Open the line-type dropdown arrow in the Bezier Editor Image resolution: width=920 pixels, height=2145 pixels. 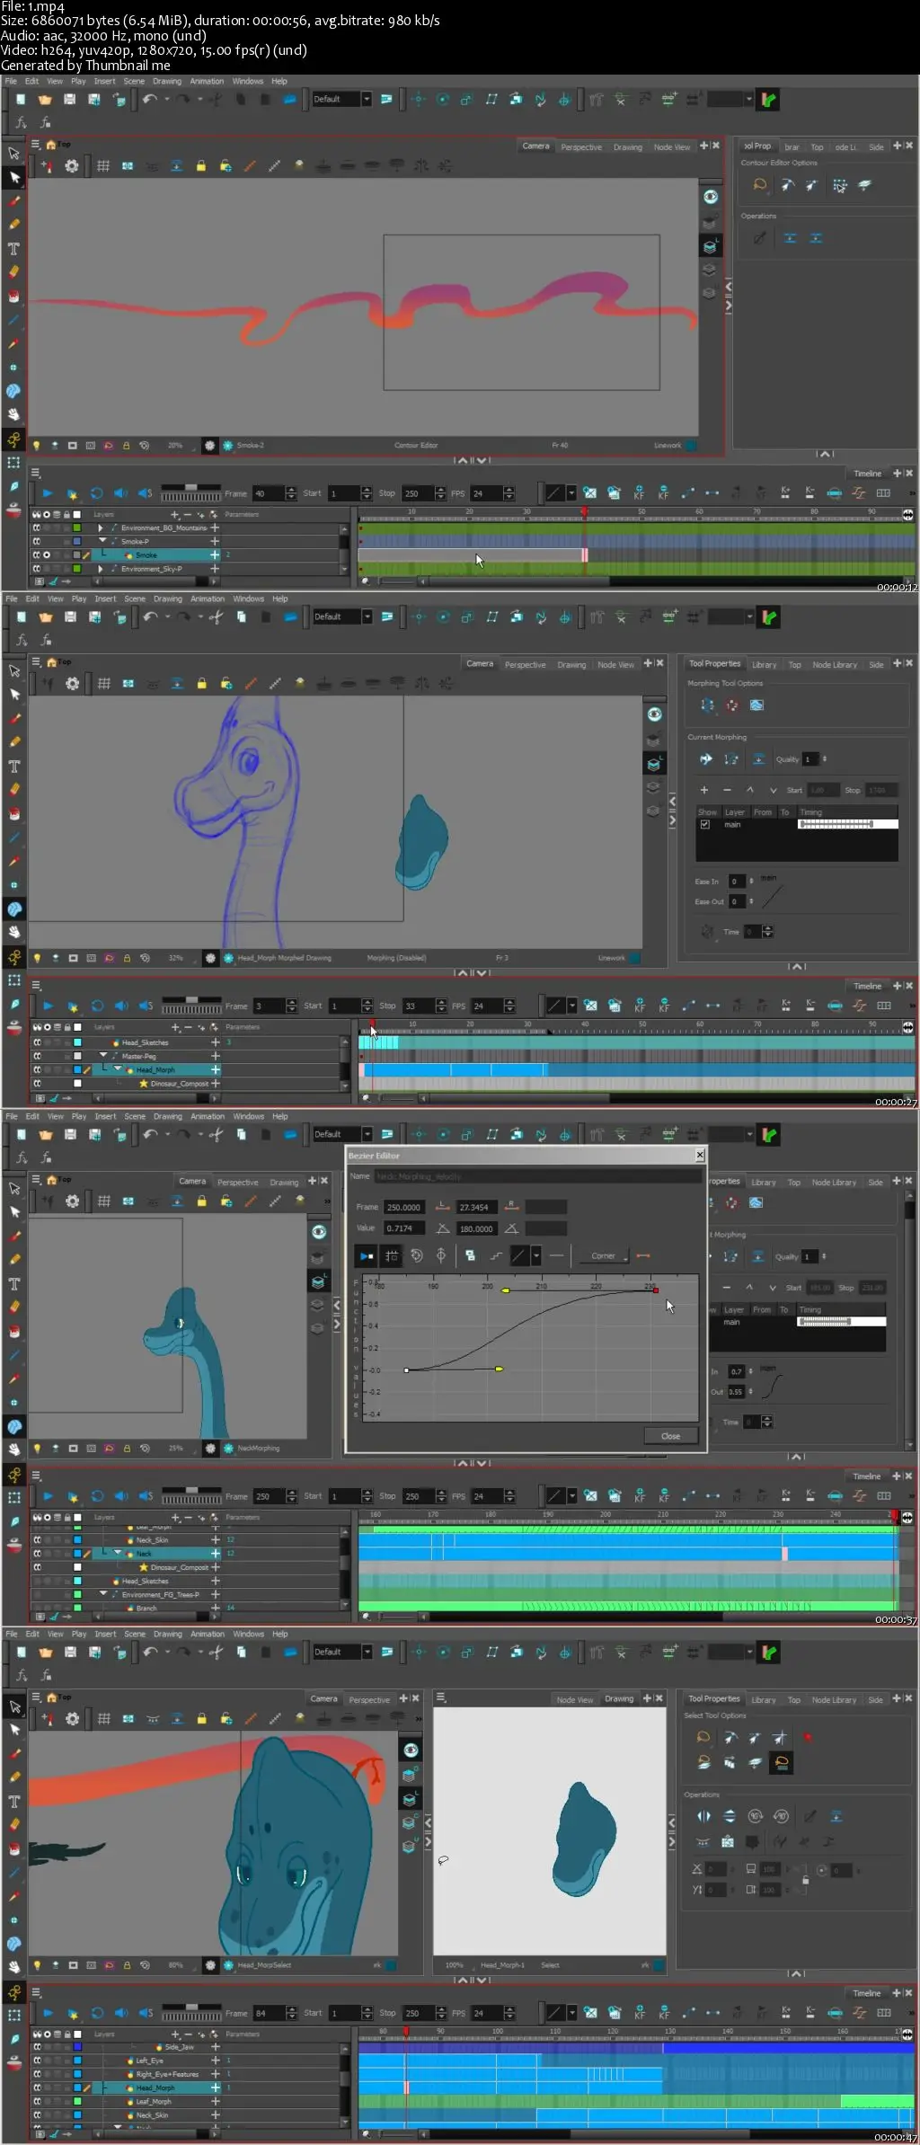pos(535,1256)
